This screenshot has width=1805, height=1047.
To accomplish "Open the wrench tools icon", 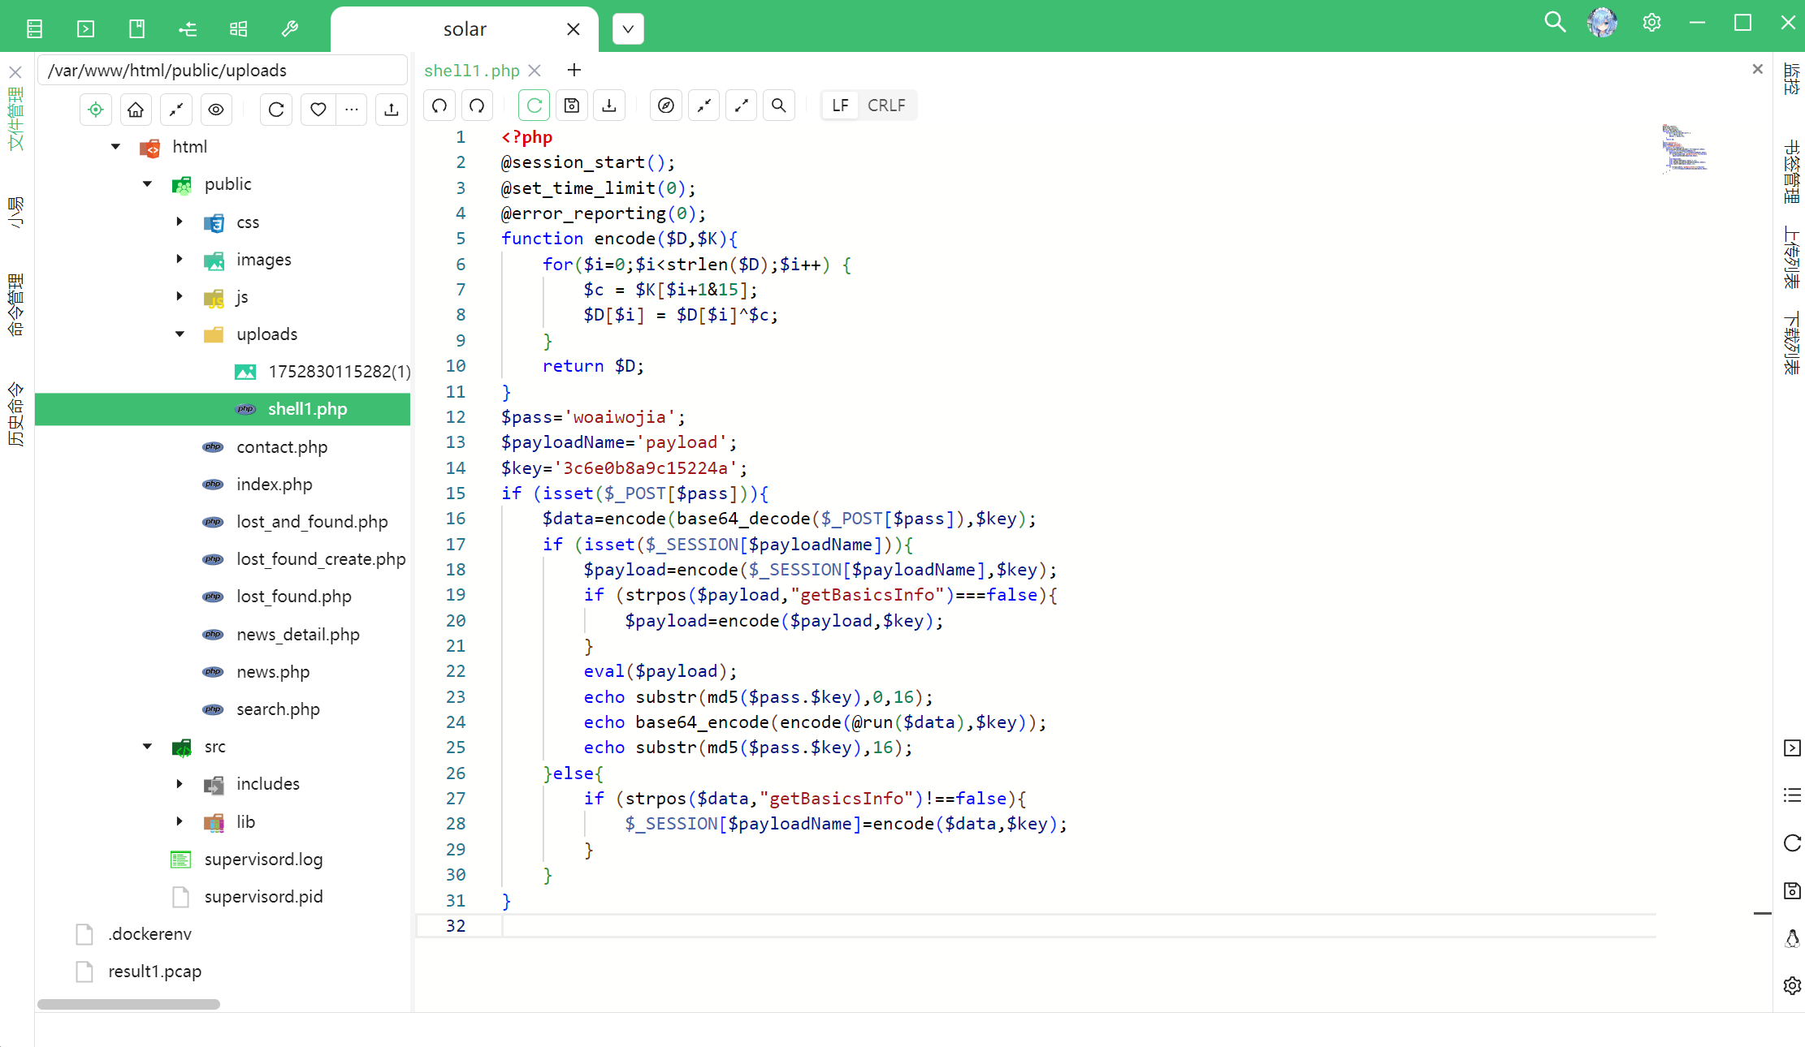I will point(289,29).
